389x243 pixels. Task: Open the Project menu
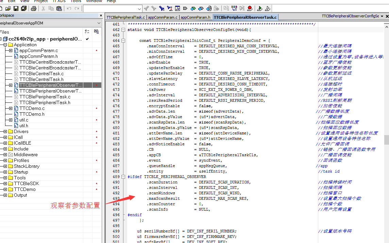click(41, 1)
